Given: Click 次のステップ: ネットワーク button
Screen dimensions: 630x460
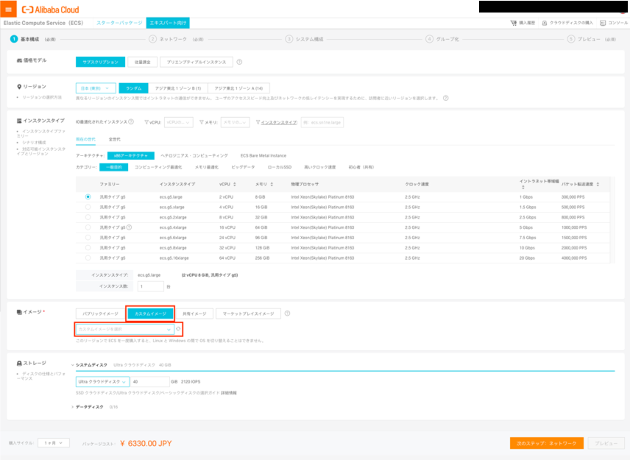Looking at the screenshot, I should [546, 443].
